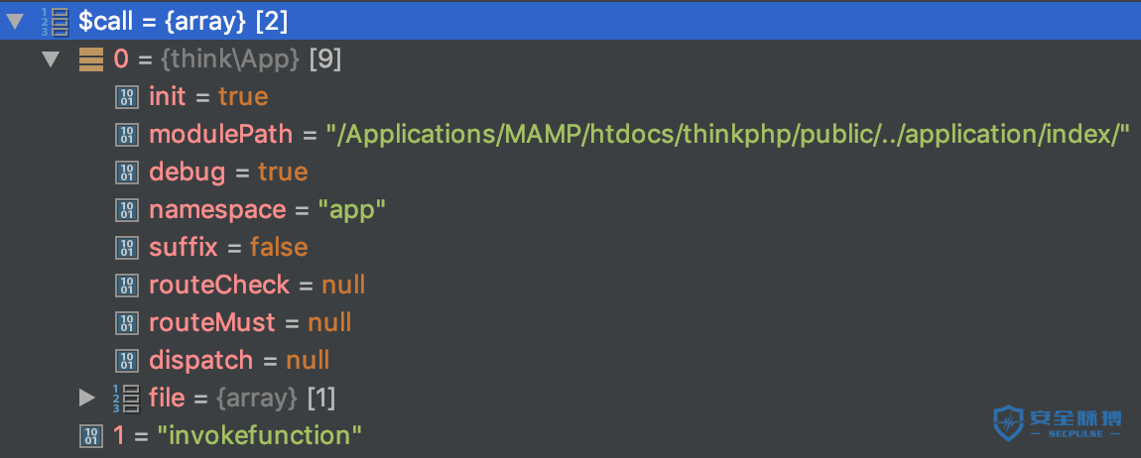The height and width of the screenshot is (458, 1141).
Task: Click the array icon beside file
Action: pos(127,398)
